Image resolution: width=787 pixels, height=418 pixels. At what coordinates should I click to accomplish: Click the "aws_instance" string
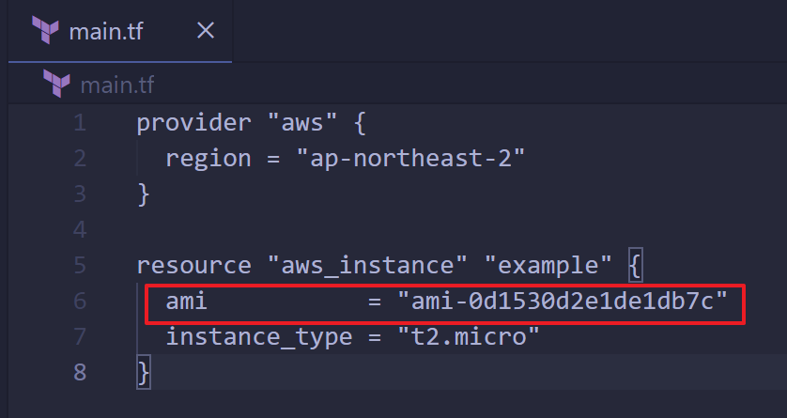point(367,265)
